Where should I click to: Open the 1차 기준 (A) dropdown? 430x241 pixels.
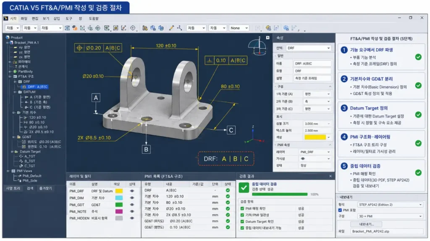317,94
